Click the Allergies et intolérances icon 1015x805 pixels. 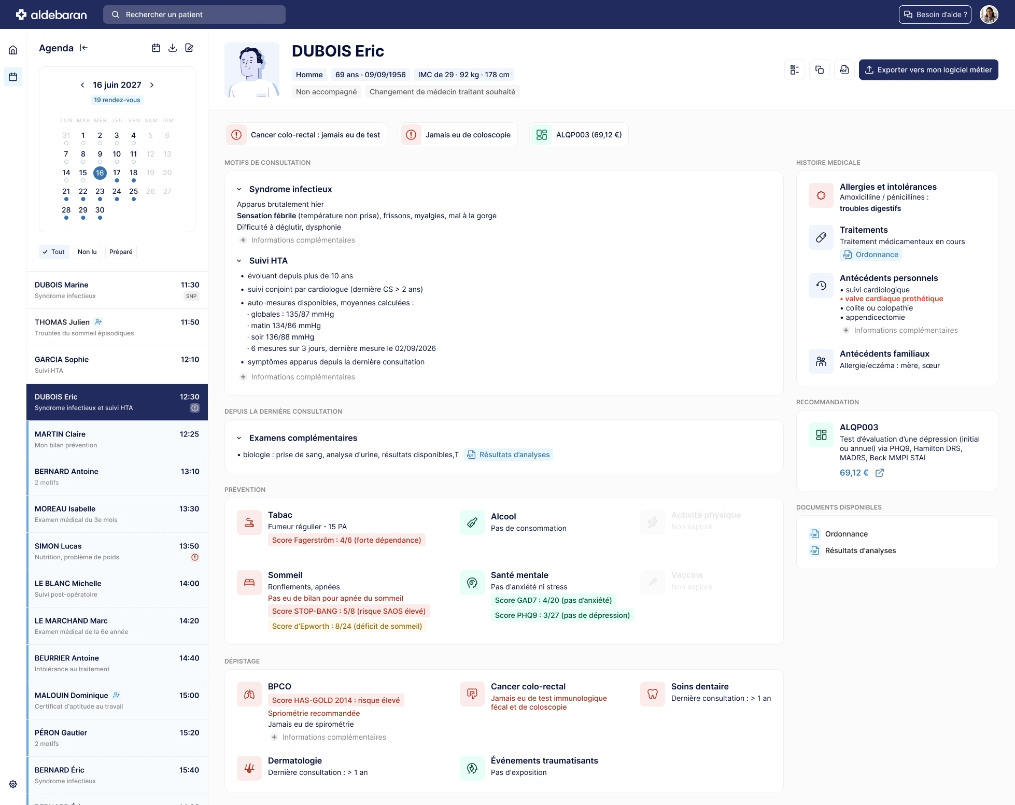821,195
